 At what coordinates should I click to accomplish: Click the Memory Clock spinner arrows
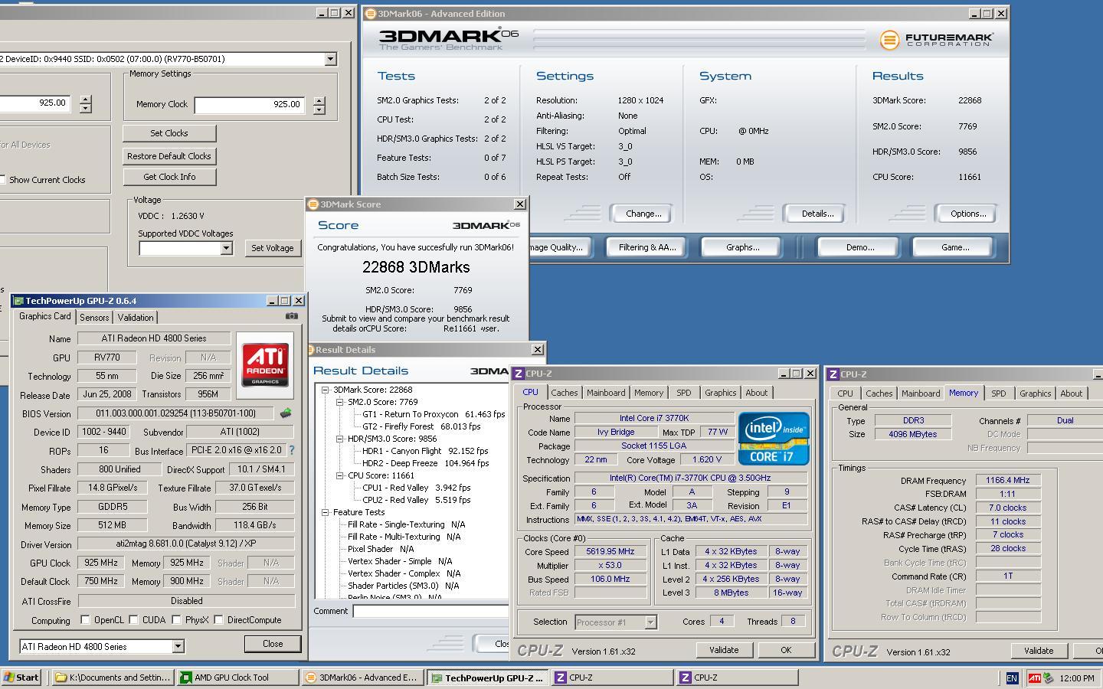pyautogui.click(x=319, y=105)
